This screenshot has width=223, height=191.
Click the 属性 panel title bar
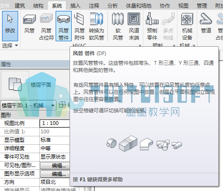click(35, 64)
